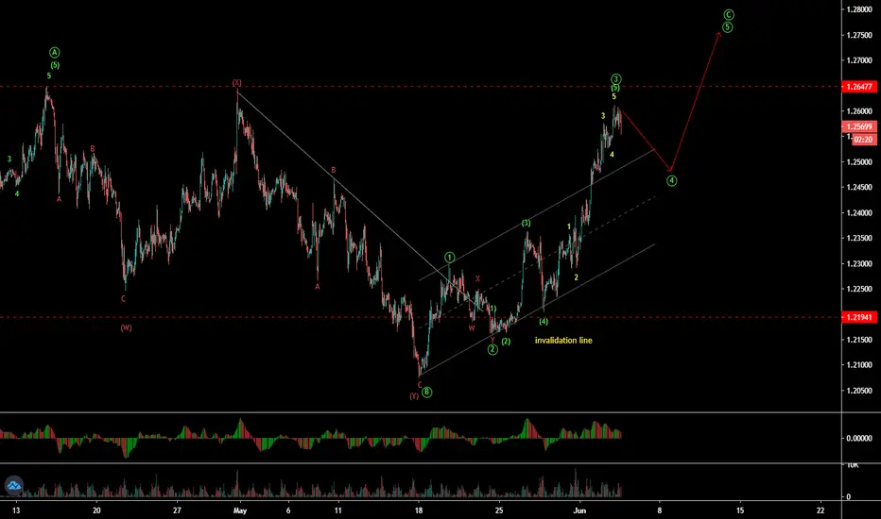Click the 1.25000 price axis value

(x=859, y=162)
